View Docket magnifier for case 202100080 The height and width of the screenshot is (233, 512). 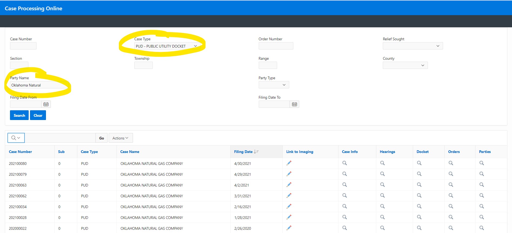coord(419,163)
